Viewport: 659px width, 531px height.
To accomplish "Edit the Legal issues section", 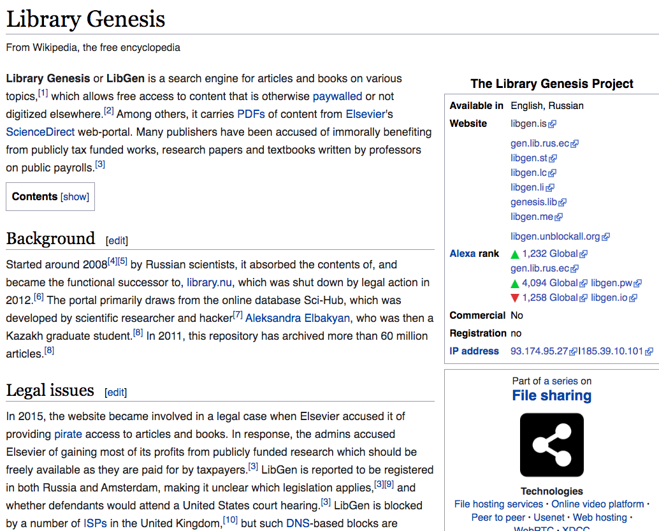I will pyautogui.click(x=115, y=392).
